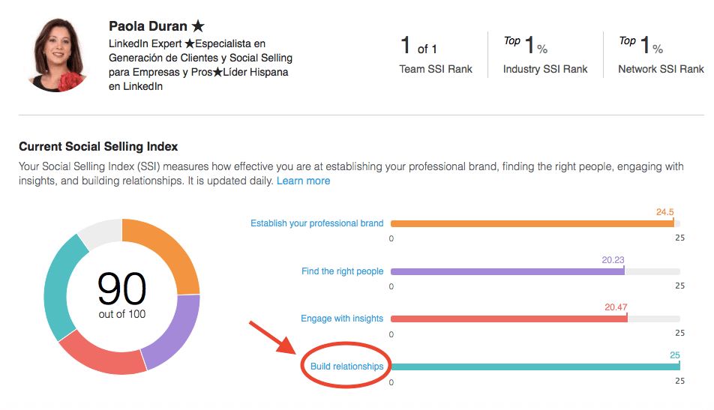714x410 pixels.
Task: Open circled Build relationships link
Action: (x=347, y=367)
